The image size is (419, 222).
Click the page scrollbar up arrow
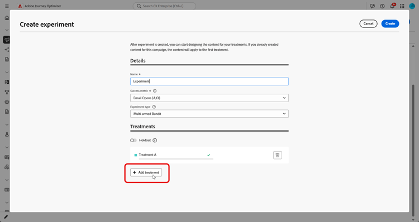413,46
